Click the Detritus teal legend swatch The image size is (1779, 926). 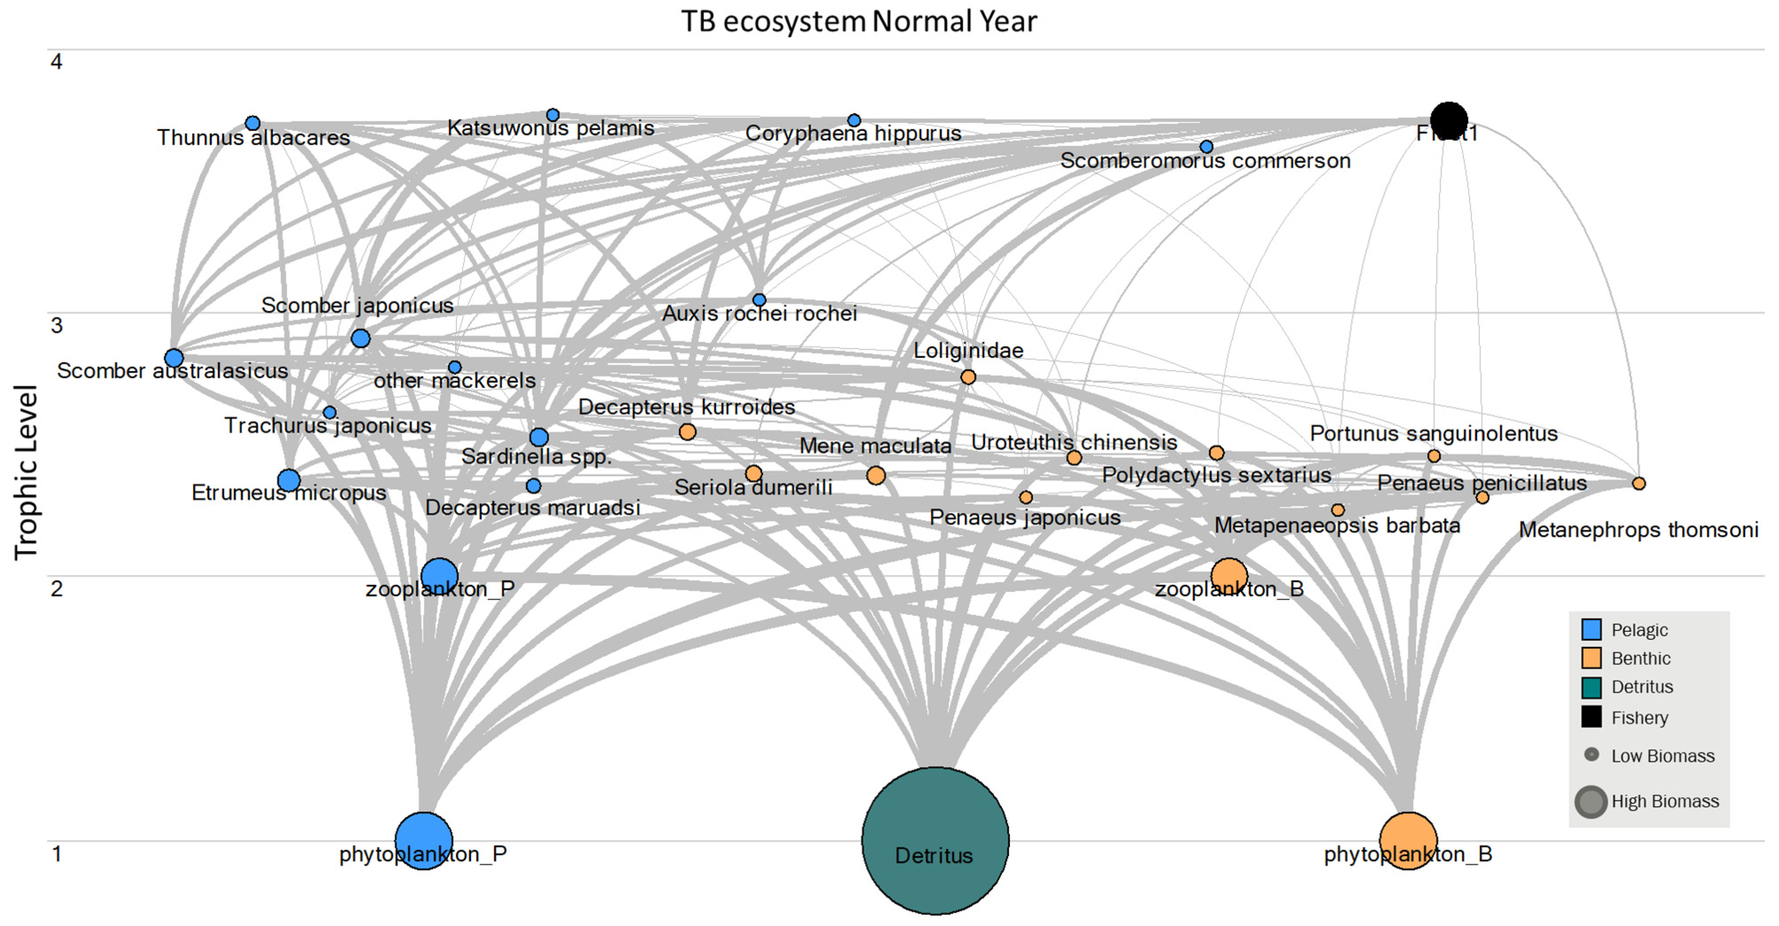pyautogui.click(x=1591, y=687)
